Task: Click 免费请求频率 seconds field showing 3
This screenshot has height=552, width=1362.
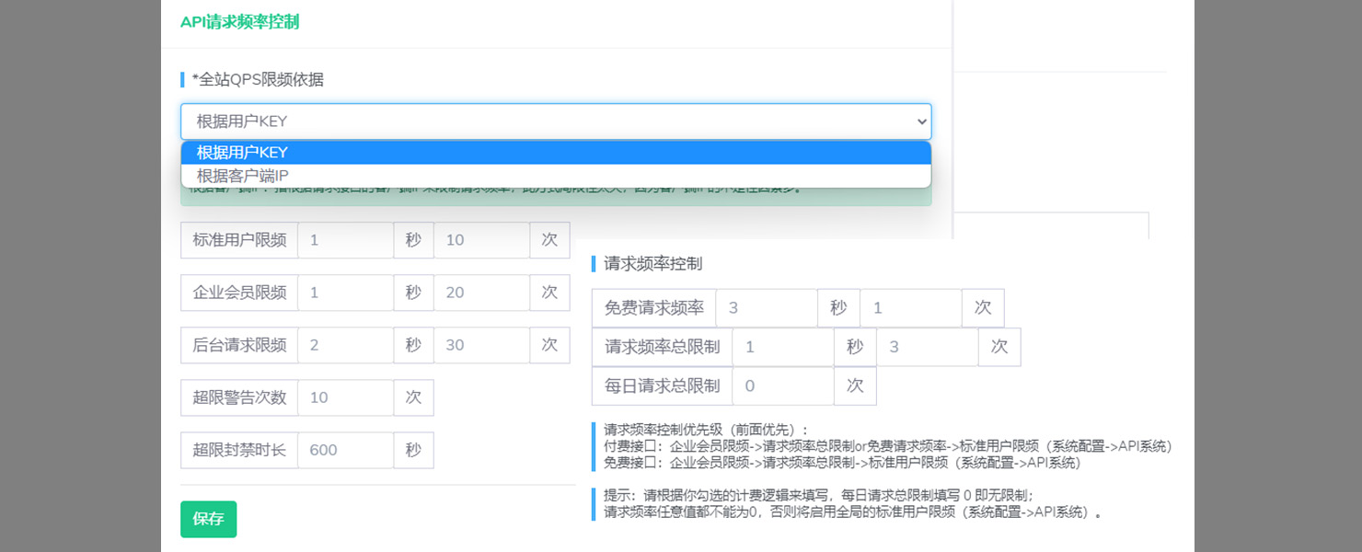Action: point(766,308)
